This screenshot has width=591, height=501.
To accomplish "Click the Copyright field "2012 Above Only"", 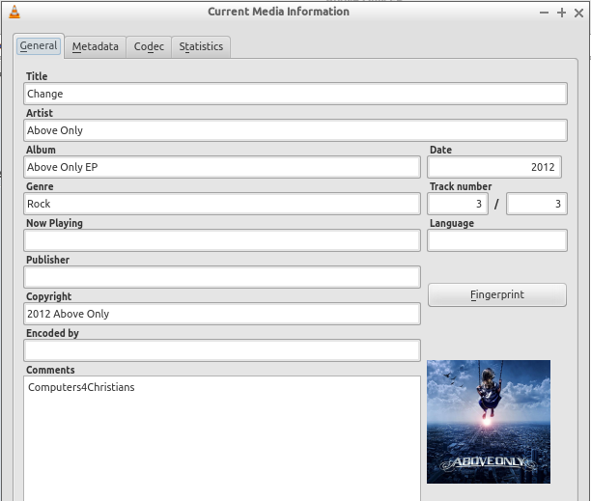I will 222,314.
